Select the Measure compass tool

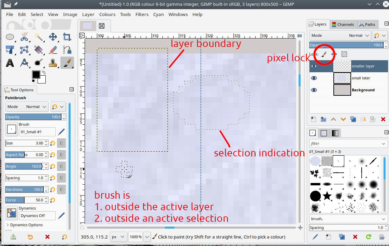(24, 63)
